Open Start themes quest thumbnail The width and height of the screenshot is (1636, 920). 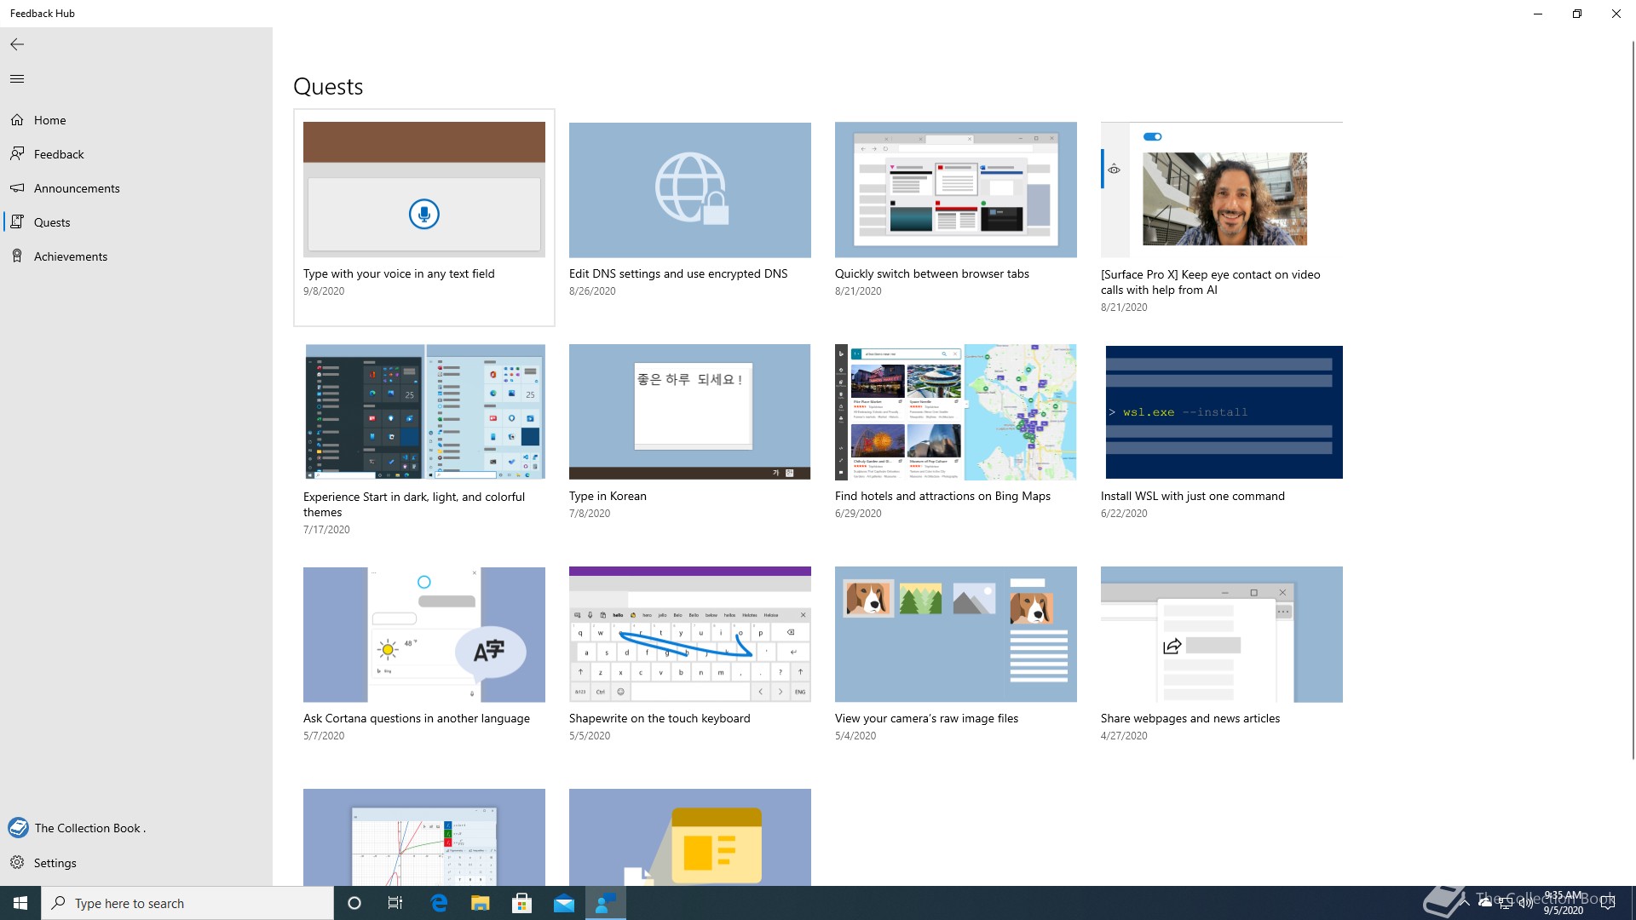tap(424, 411)
